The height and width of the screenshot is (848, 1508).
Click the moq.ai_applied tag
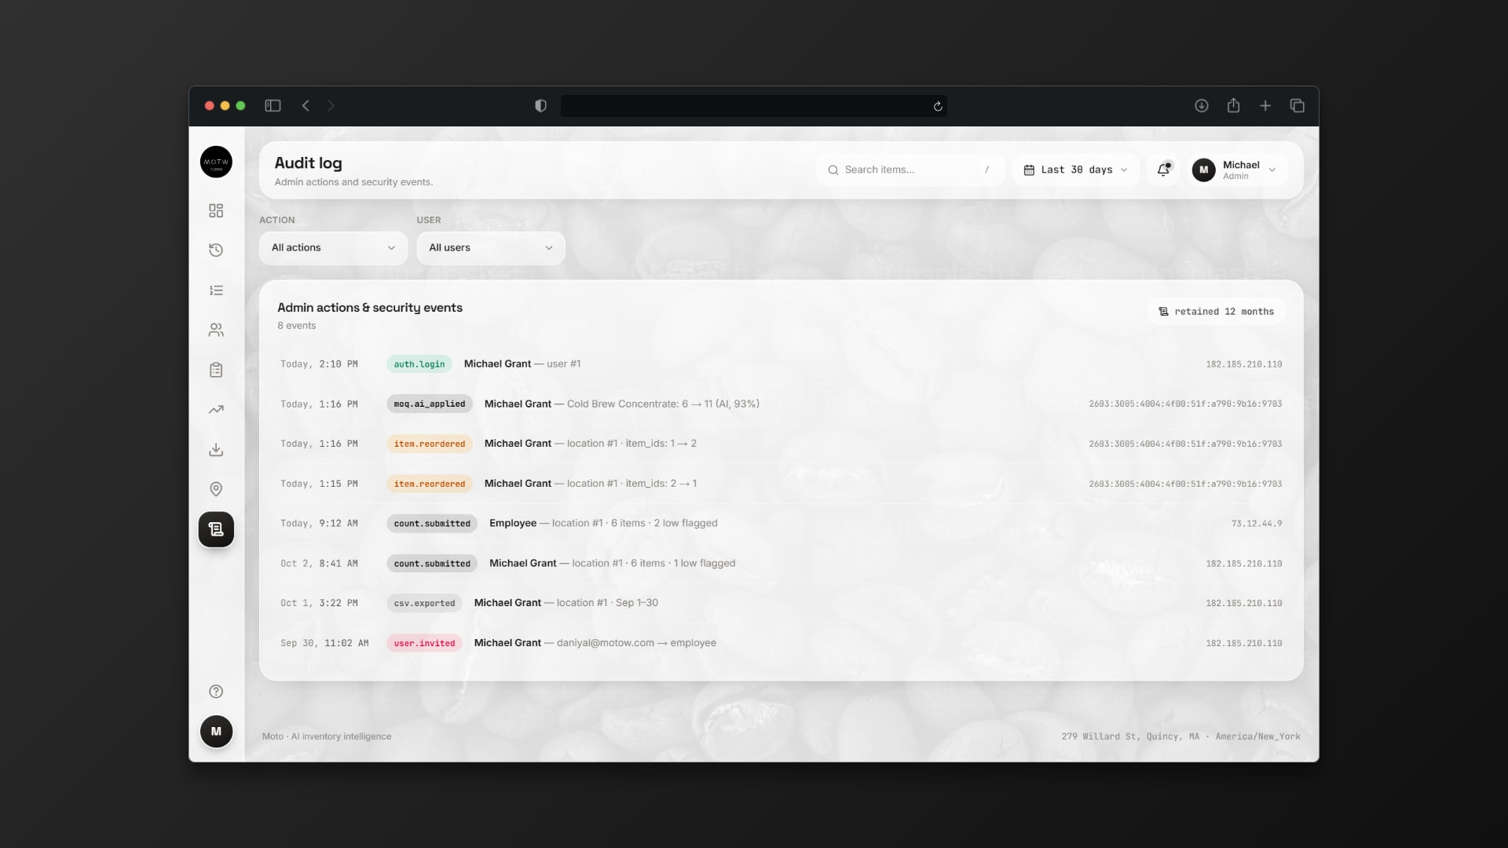point(430,404)
